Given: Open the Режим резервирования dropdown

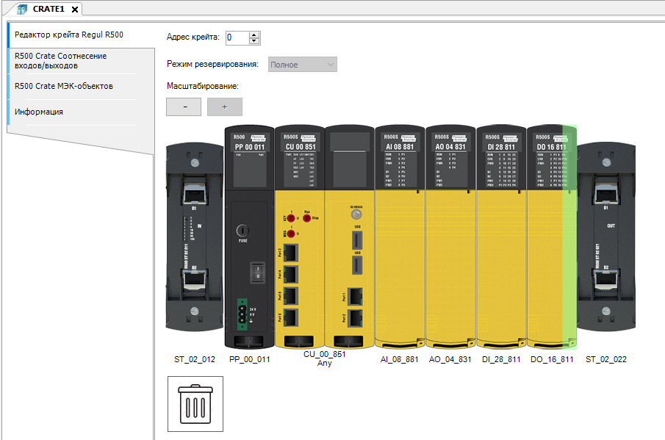Looking at the screenshot, I should (303, 65).
